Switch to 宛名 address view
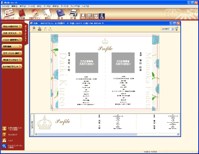Viewport: 199px width, 154px height. (83, 16)
